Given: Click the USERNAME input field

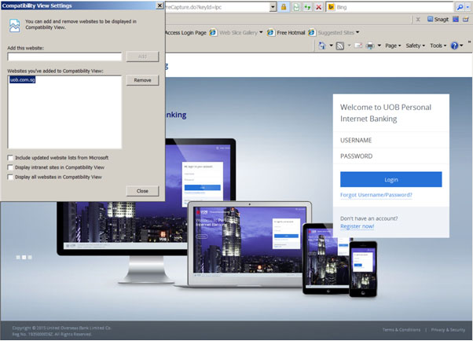Looking at the screenshot, I should click(x=391, y=141).
